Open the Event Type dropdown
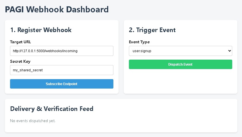The image size is (242, 137). (x=180, y=51)
